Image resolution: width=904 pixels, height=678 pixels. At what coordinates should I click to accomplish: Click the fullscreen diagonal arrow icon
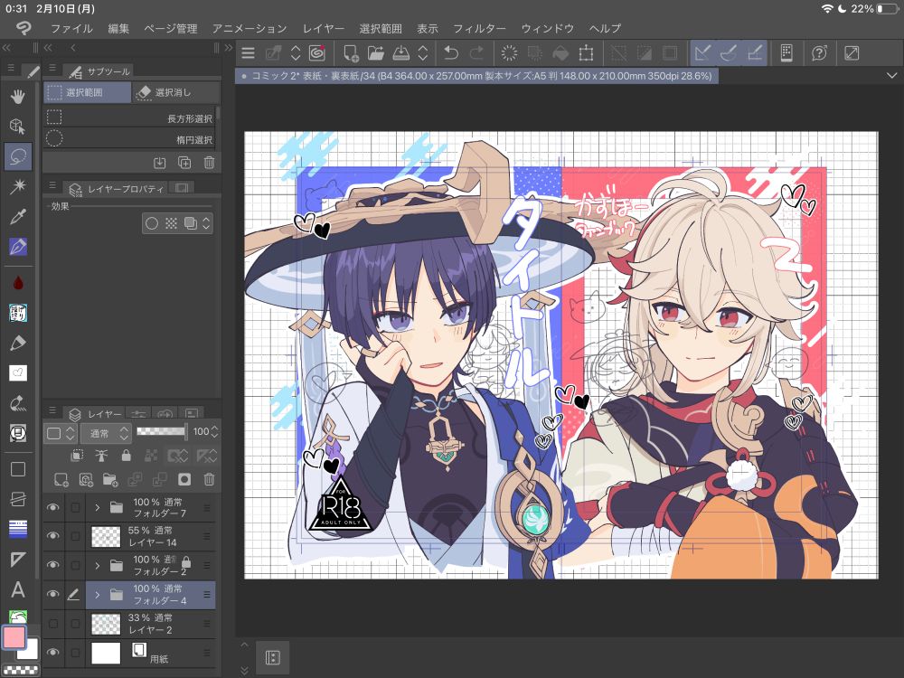(852, 53)
